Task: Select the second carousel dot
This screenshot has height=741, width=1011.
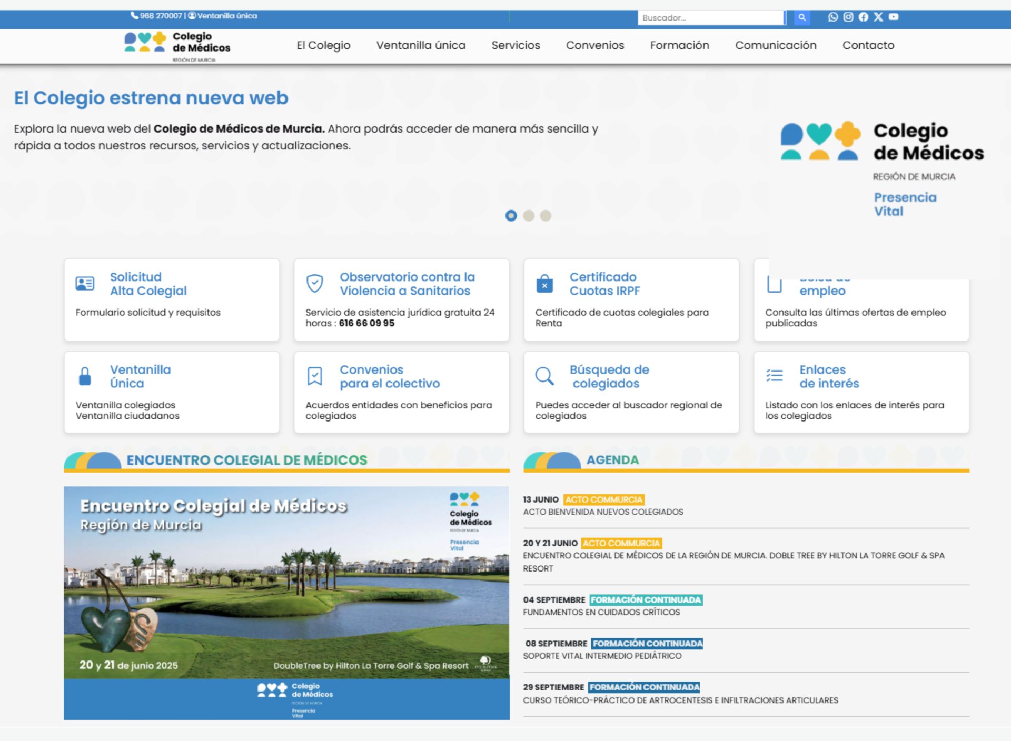Action: (529, 216)
